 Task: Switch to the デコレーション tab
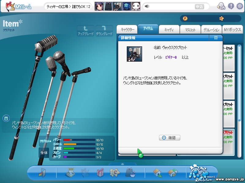[x=211, y=29]
